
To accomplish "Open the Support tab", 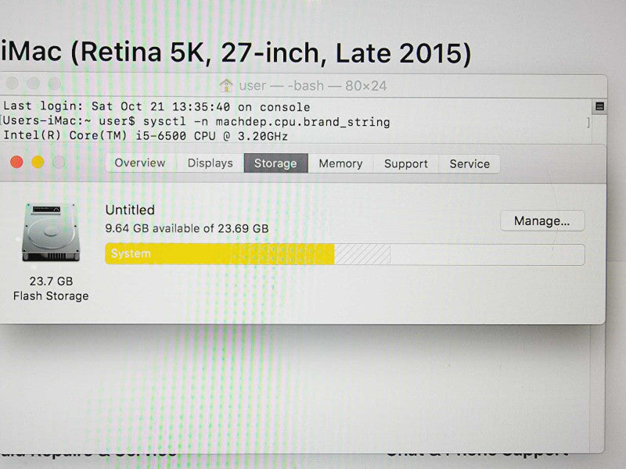I will click(x=405, y=164).
